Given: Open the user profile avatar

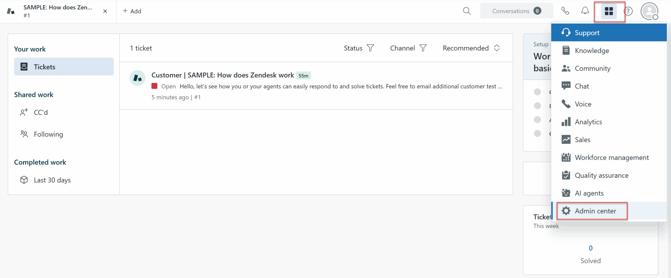Looking at the screenshot, I should click(649, 11).
